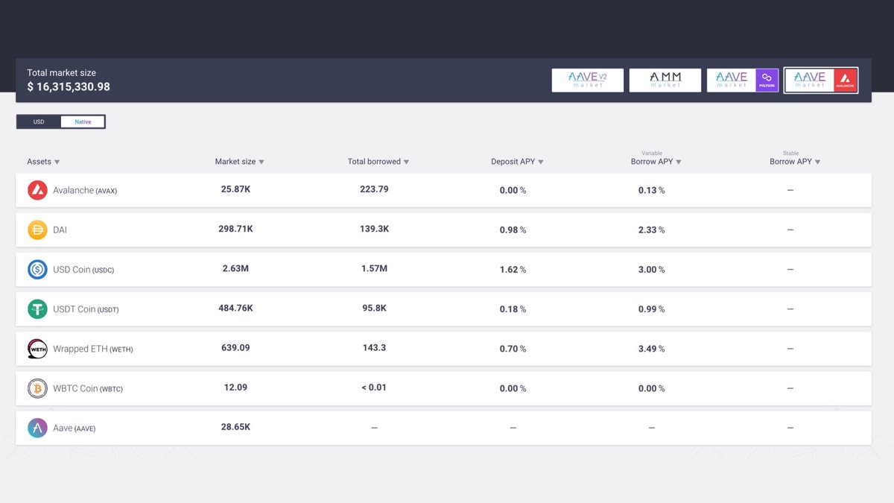Click USDC variable borrow APY 3.00 %
Viewport: 894px width, 503px height.
(x=652, y=270)
